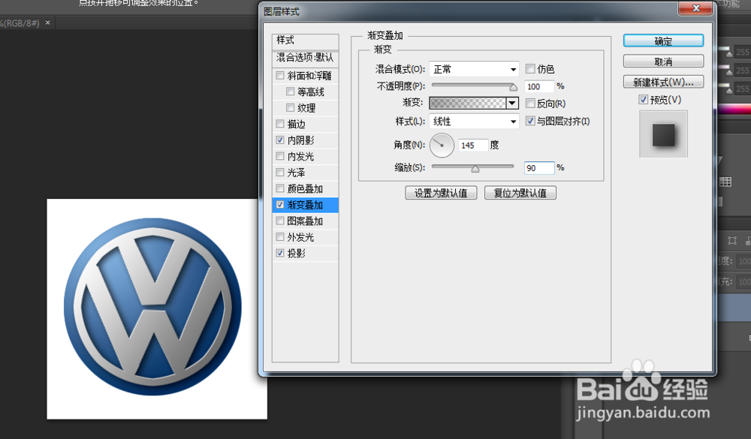Viewport: 751px width, 439px height.
Task: Open gradient picker dropdown arrow
Action: 512,103
